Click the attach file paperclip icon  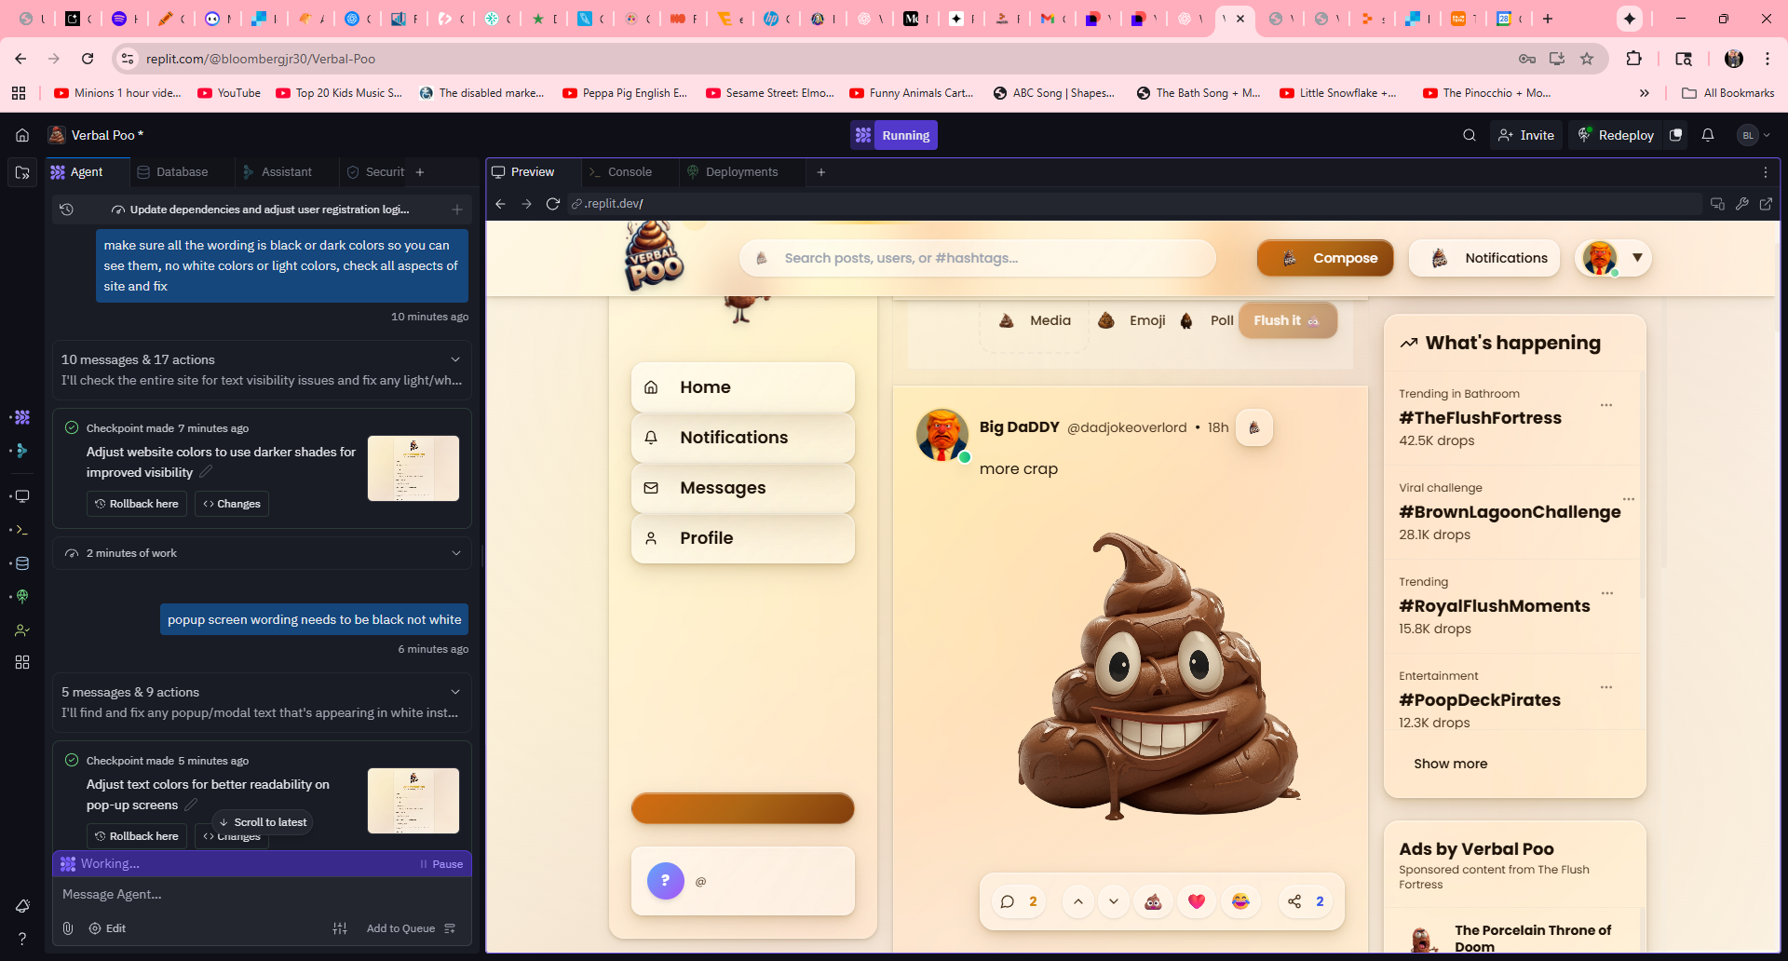[x=68, y=928]
